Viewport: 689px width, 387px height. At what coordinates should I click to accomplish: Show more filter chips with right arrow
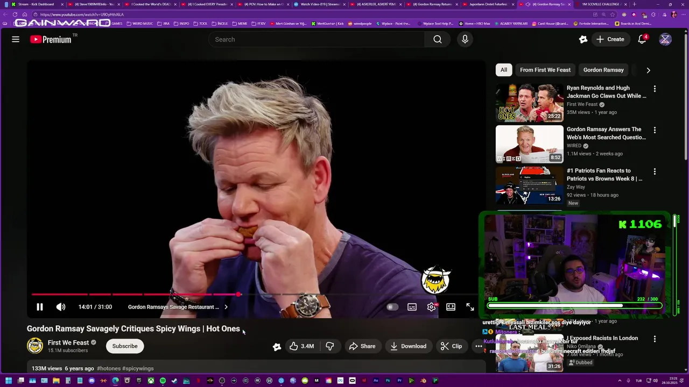pyautogui.click(x=648, y=70)
